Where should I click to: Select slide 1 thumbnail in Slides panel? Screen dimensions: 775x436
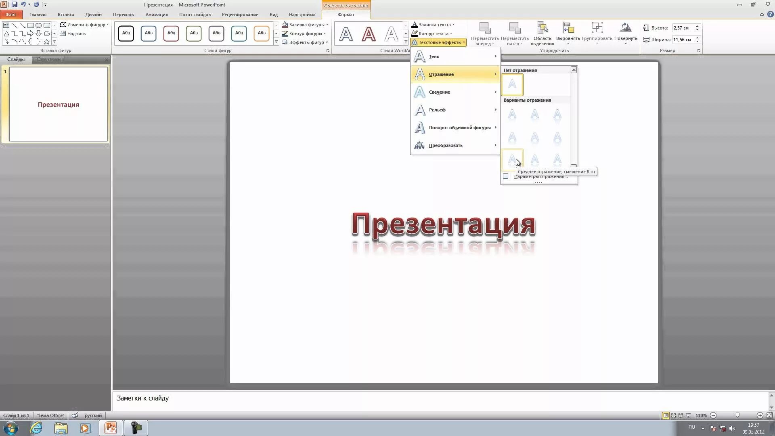tap(59, 104)
